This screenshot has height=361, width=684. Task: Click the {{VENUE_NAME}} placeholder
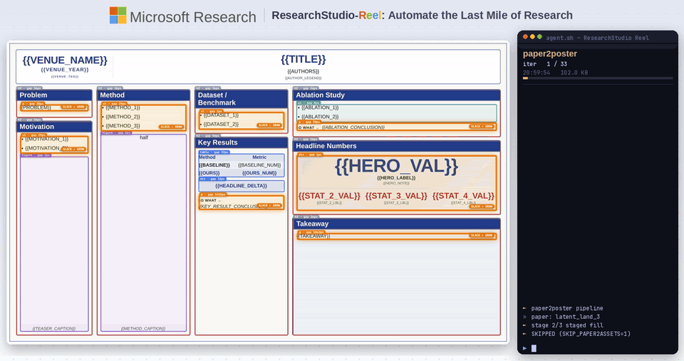pyautogui.click(x=65, y=60)
